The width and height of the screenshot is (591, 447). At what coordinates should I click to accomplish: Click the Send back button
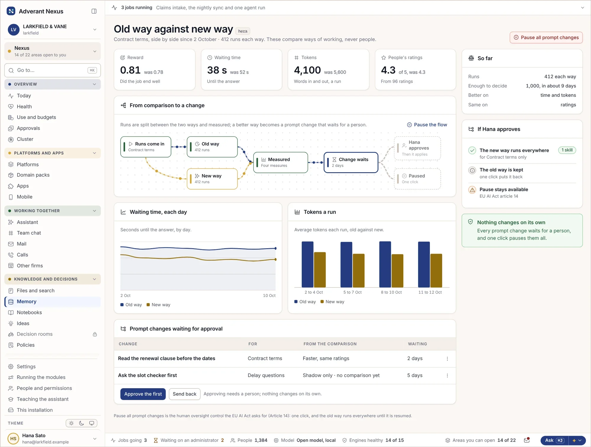pos(184,394)
